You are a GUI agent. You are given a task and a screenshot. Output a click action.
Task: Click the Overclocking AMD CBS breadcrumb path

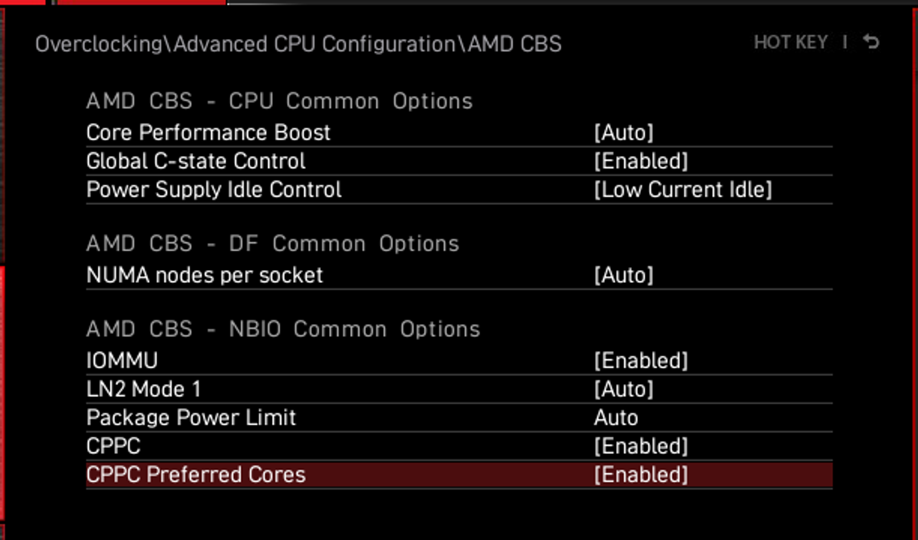pyautogui.click(x=298, y=44)
